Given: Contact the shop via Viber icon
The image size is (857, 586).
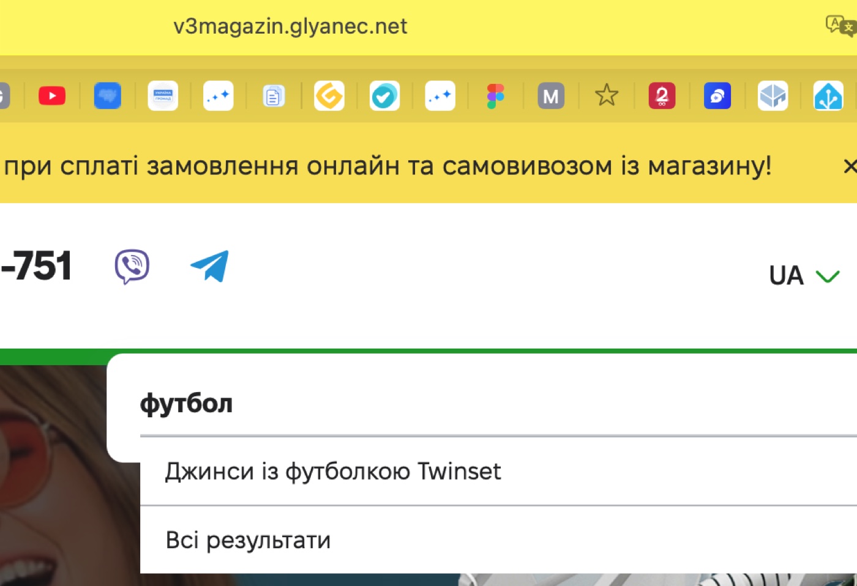Looking at the screenshot, I should coord(132,267).
